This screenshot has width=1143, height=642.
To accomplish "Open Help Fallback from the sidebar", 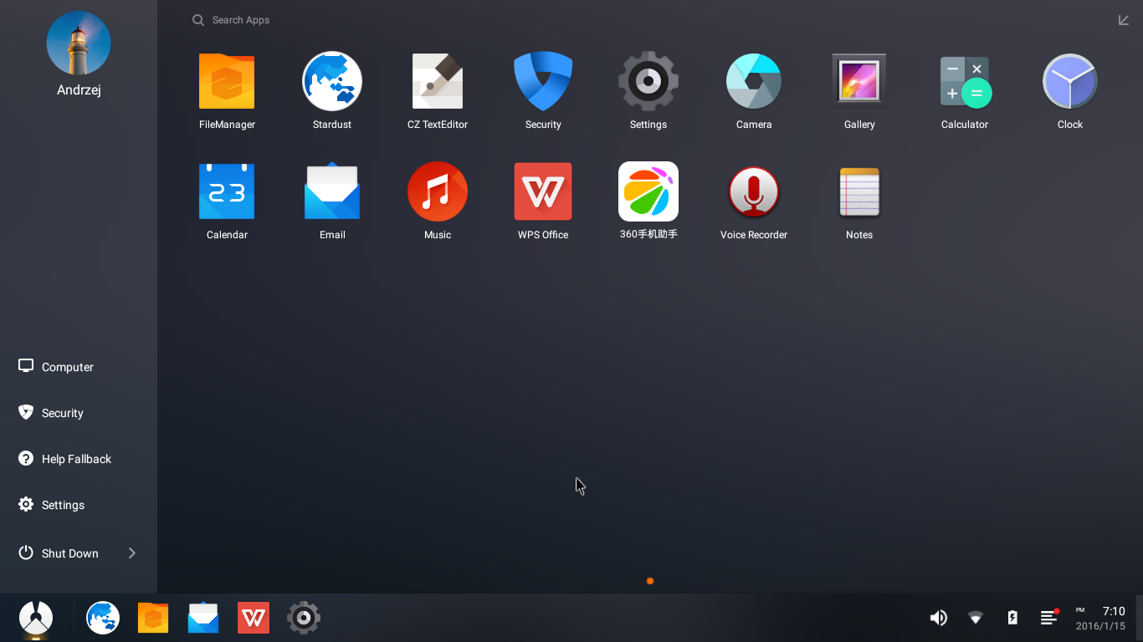I will [x=79, y=459].
